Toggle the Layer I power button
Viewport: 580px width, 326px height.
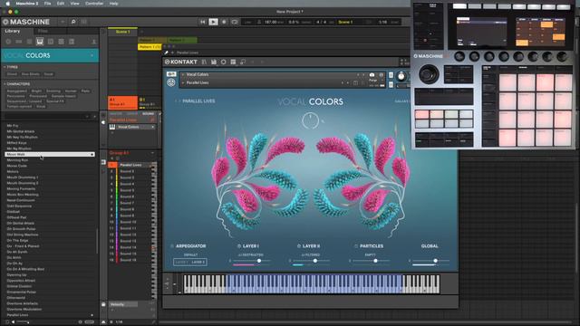[239, 245]
